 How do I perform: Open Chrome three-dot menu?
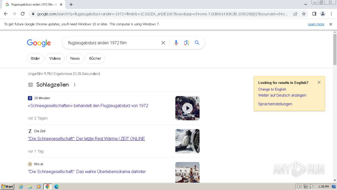click(331, 14)
